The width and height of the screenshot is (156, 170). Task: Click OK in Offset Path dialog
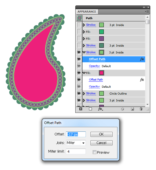102,134
